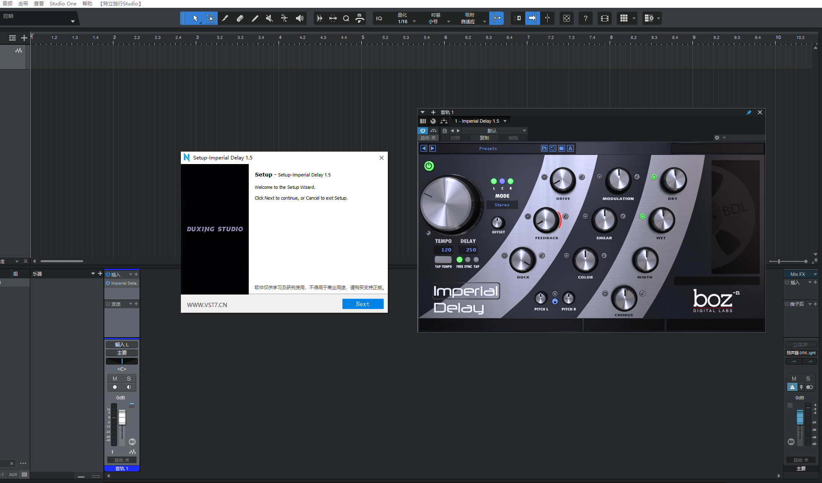Click the plugin settings gear icon

tap(717, 138)
